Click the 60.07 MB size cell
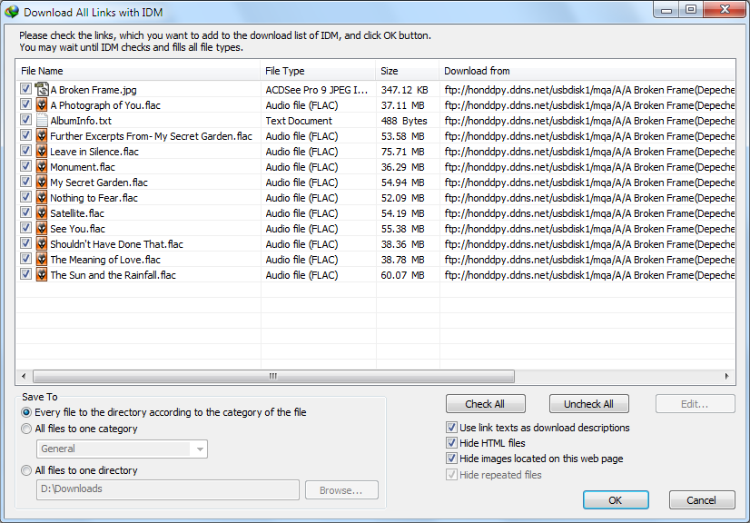 click(403, 275)
